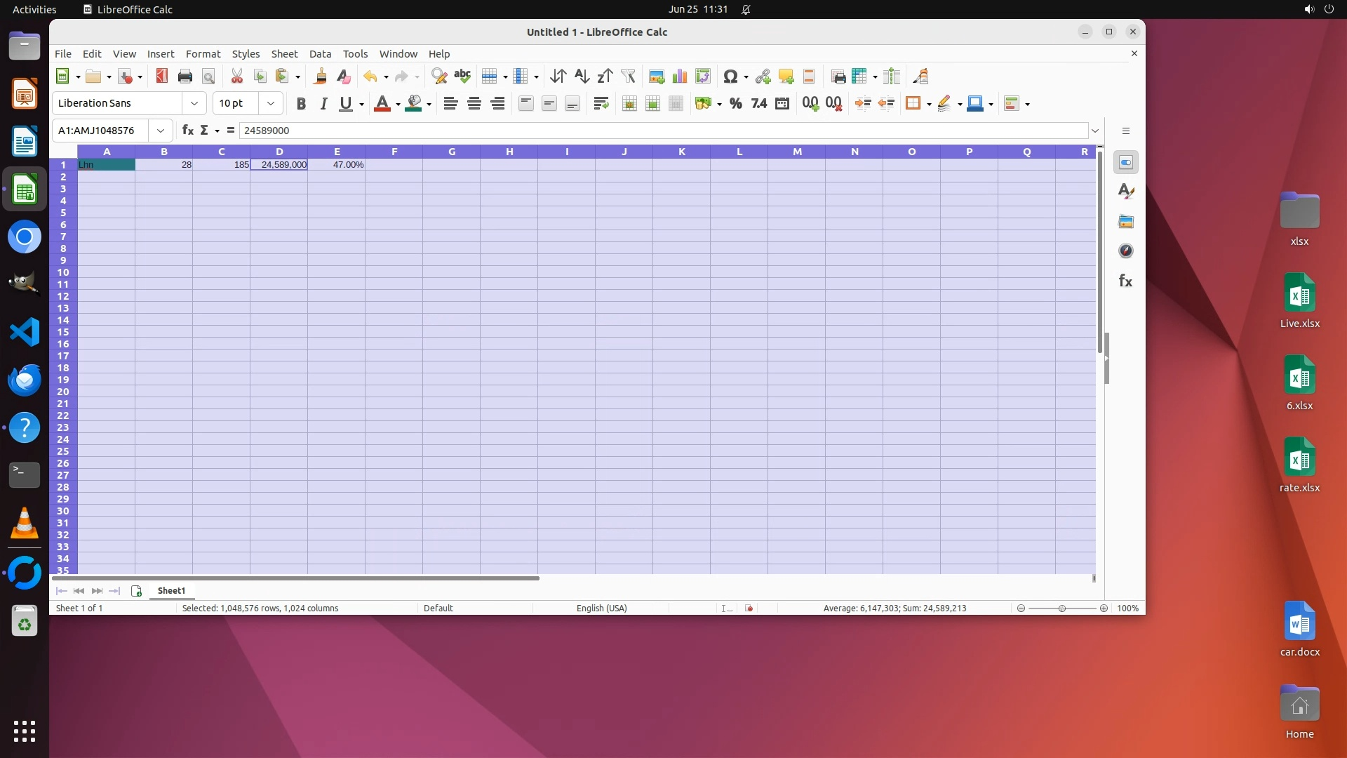Click the zoom slider in status bar

(1061, 609)
